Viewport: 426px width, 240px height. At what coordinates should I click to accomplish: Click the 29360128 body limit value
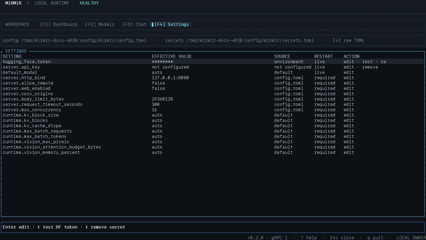(162, 99)
